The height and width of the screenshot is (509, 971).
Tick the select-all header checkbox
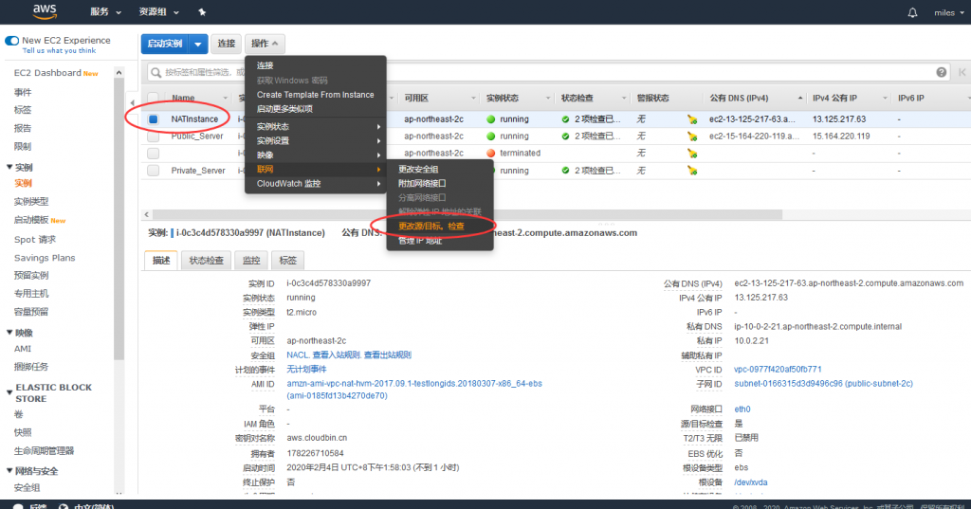[153, 98]
